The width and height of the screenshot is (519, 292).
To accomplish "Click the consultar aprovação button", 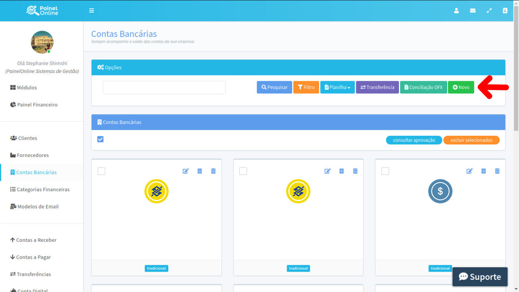I will (x=414, y=140).
